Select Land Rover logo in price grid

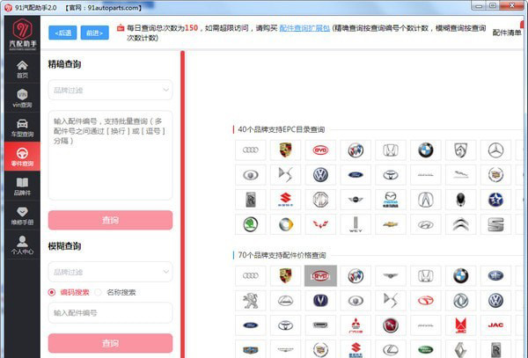pos(426,349)
